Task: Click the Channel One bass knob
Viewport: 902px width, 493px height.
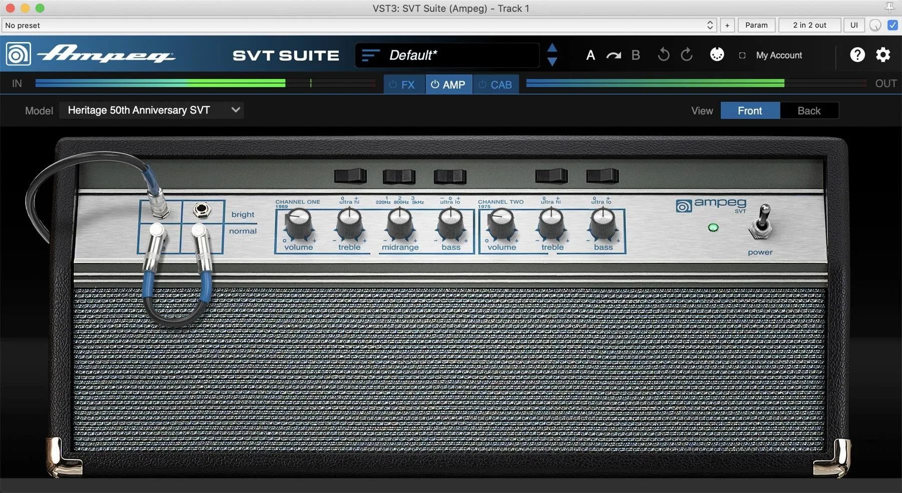Action: point(451,224)
